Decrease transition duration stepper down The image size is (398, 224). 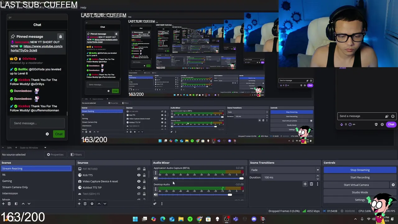coord(317,179)
